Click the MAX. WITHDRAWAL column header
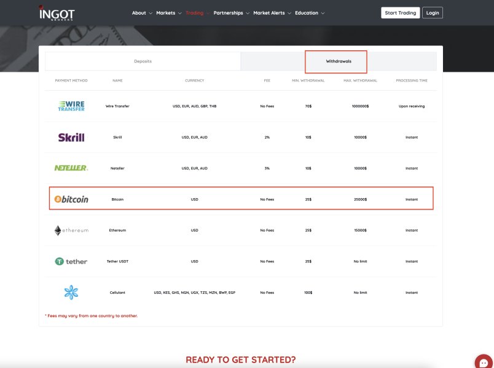The width and height of the screenshot is (494, 368). coord(360,80)
